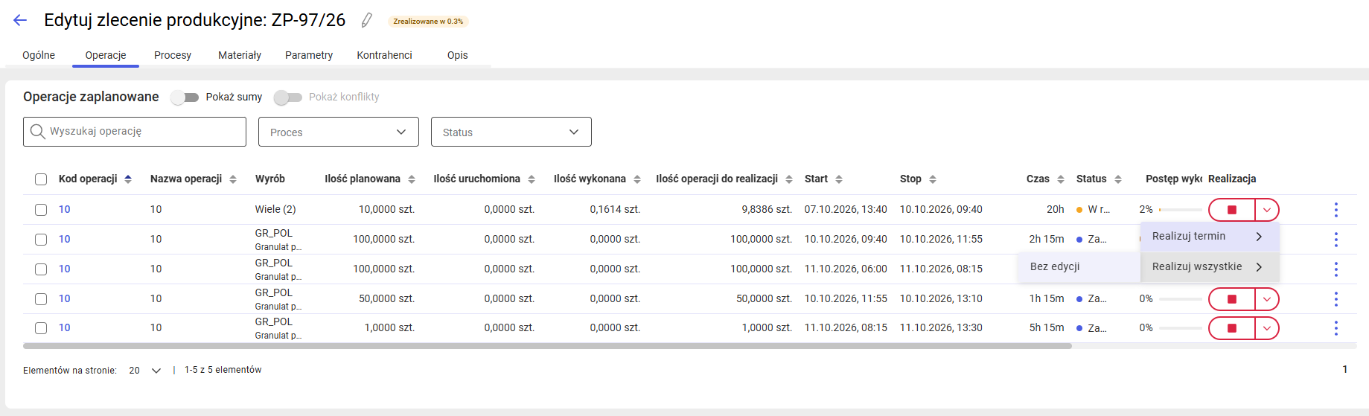Image resolution: width=1369 pixels, height=416 pixels.
Task: Open three-dot menu for 1,0000 szt. row
Action: point(1336,328)
